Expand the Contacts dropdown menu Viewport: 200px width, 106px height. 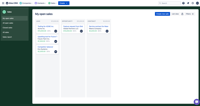pos(40,3)
